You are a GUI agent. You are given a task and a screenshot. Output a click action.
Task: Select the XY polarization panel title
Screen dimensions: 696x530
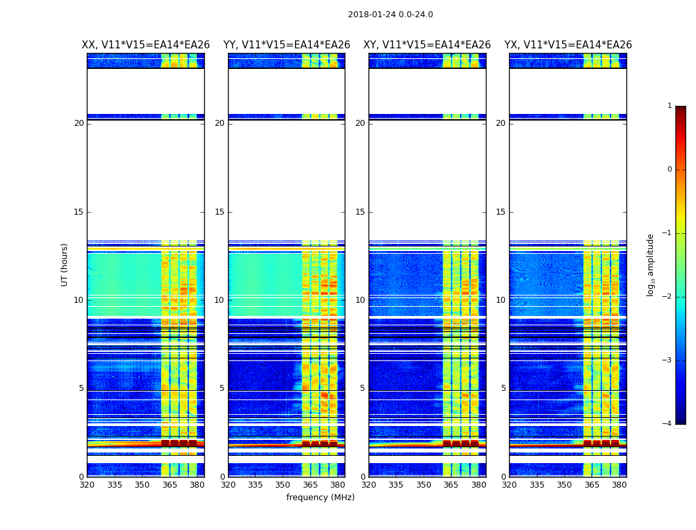pos(427,45)
